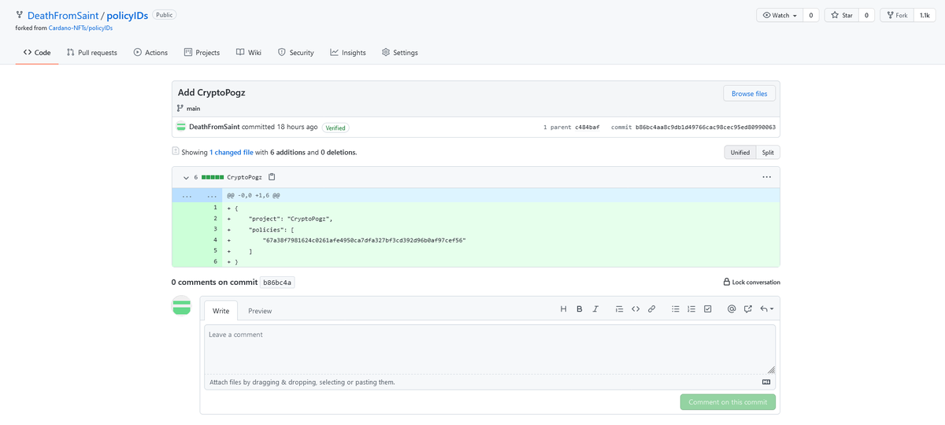The image size is (945, 425).
Task: Apply bold formatting in comment toolbar
Action: (x=580, y=309)
